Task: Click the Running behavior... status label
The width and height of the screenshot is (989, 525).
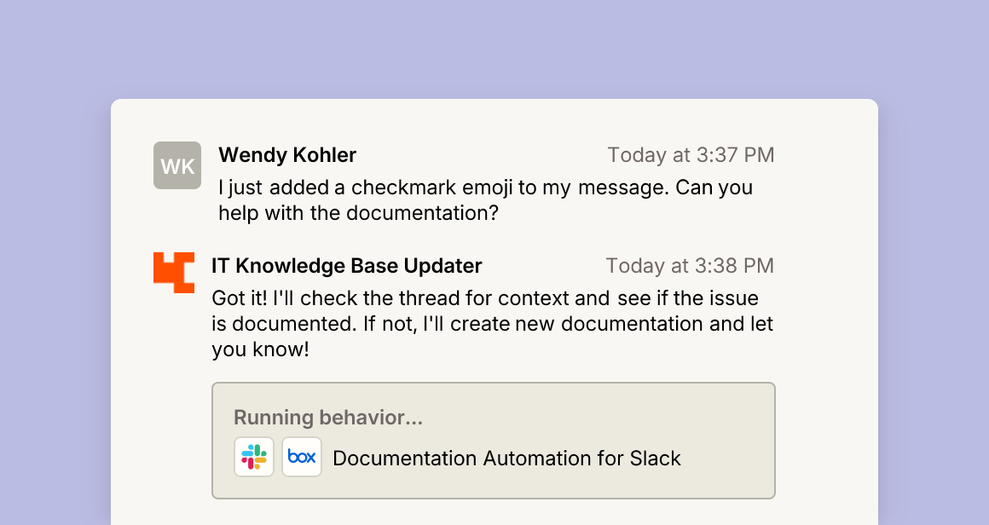Action: coord(328,418)
